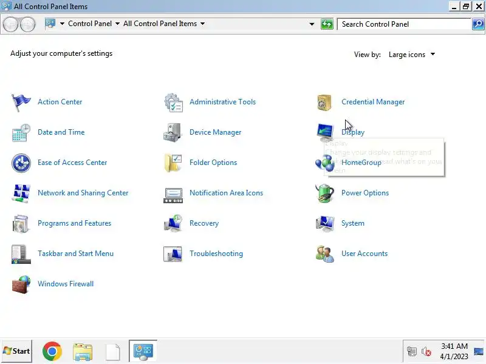Image resolution: width=486 pixels, height=364 pixels.
Task: Launch Google Chrome from the taskbar
Action: [x=52, y=351]
